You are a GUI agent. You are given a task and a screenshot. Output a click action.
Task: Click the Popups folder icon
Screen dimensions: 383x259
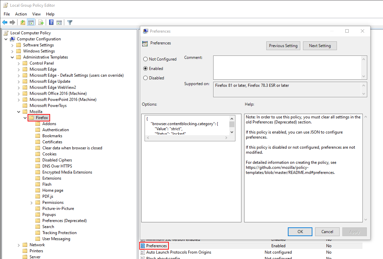pyautogui.click(x=38, y=215)
